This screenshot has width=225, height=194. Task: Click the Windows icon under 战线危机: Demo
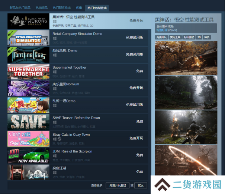pos(55,55)
